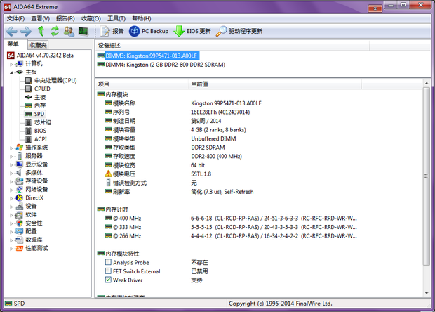Click the 数据库 tree icon
Viewport: 435px width, 312px height.
point(20,240)
